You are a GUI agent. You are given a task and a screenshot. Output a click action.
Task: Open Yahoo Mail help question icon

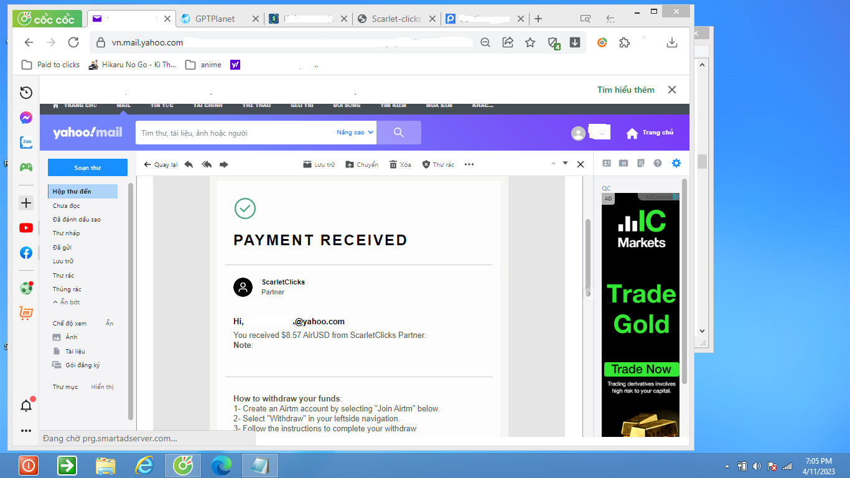tap(658, 163)
